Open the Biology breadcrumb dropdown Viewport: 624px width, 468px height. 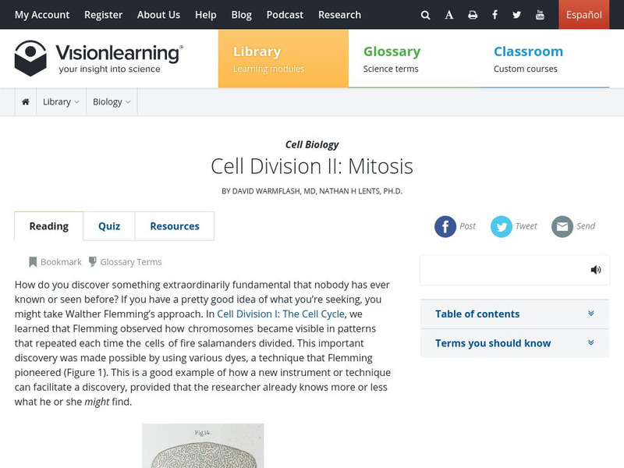pyautogui.click(x=112, y=102)
